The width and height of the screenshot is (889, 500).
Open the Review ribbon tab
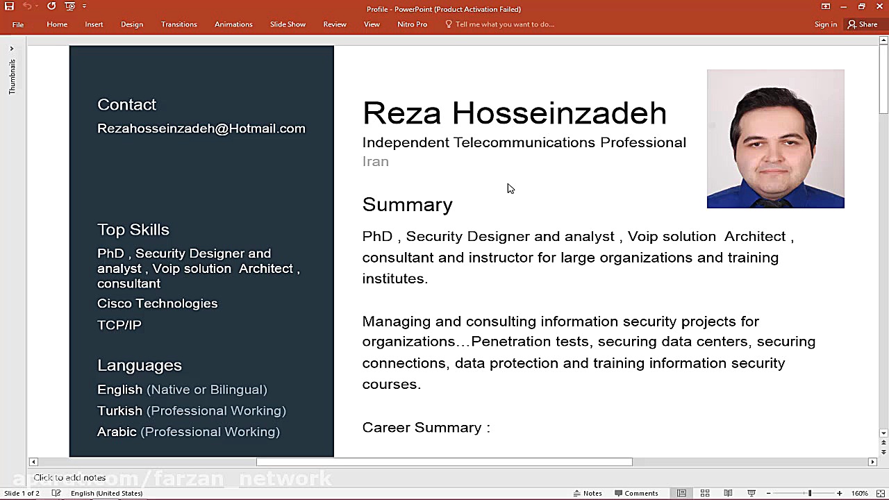pos(335,24)
